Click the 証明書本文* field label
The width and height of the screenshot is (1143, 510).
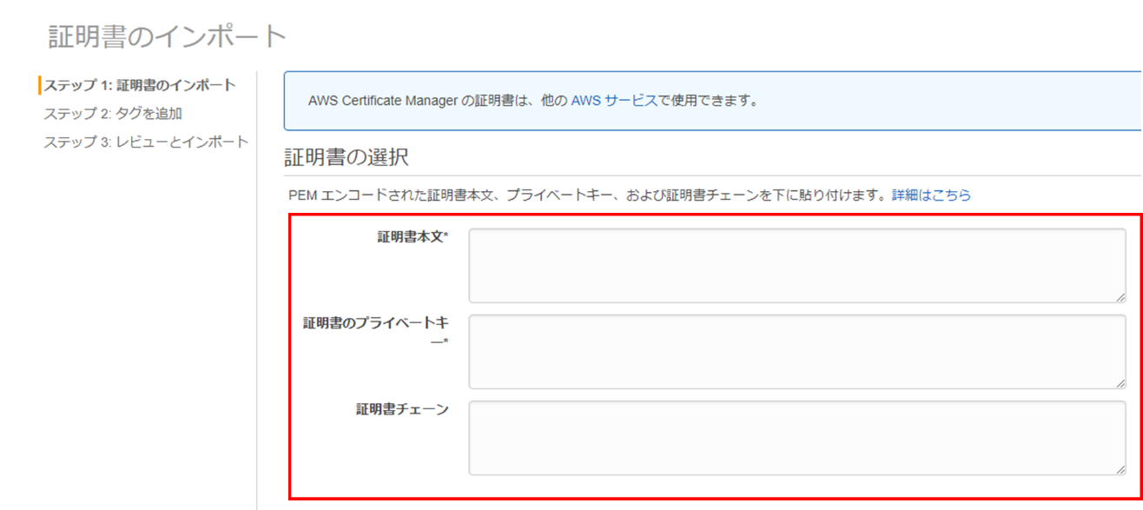tap(413, 237)
